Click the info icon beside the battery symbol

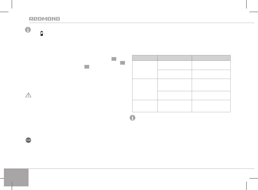pos(28,30)
